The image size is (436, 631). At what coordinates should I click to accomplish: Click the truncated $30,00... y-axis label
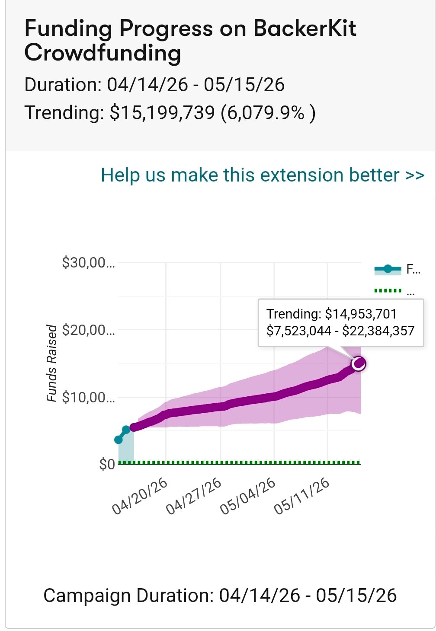89,263
